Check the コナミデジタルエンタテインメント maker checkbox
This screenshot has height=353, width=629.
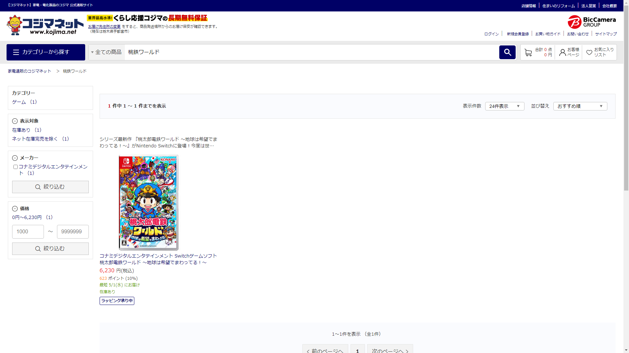pos(15,167)
